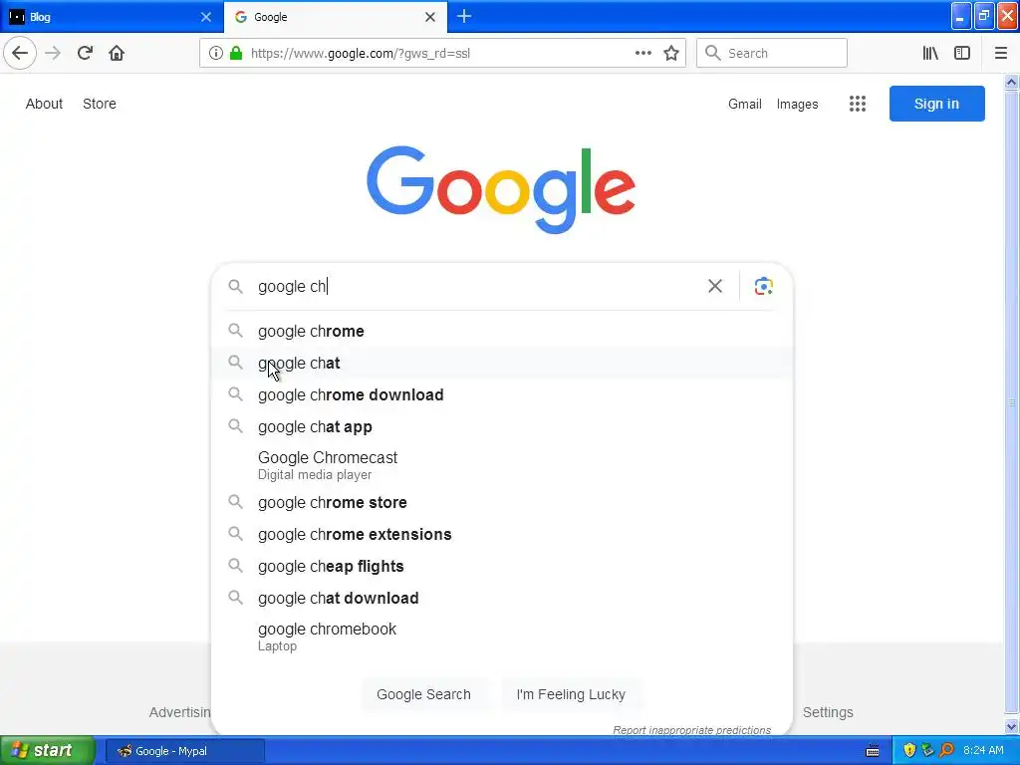
Task: Click the I'm Feeling Lucky button
Action: (x=571, y=694)
